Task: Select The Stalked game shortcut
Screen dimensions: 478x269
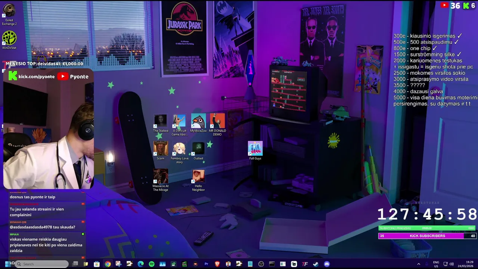Action: tap(161, 124)
